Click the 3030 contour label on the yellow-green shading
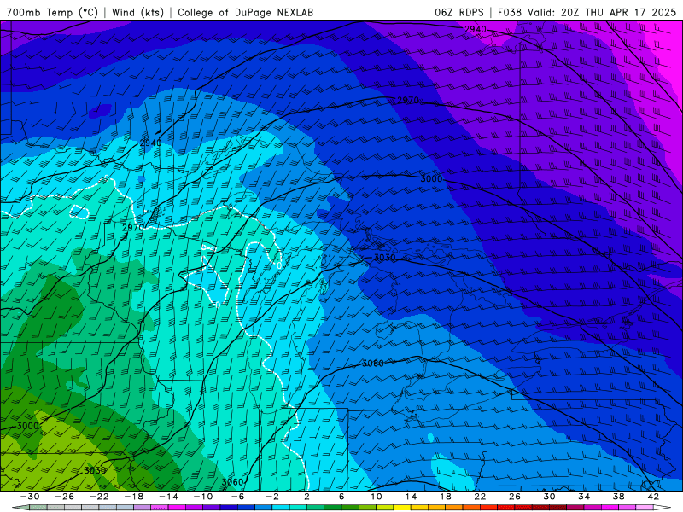The width and height of the screenshot is (683, 512). click(x=95, y=470)
